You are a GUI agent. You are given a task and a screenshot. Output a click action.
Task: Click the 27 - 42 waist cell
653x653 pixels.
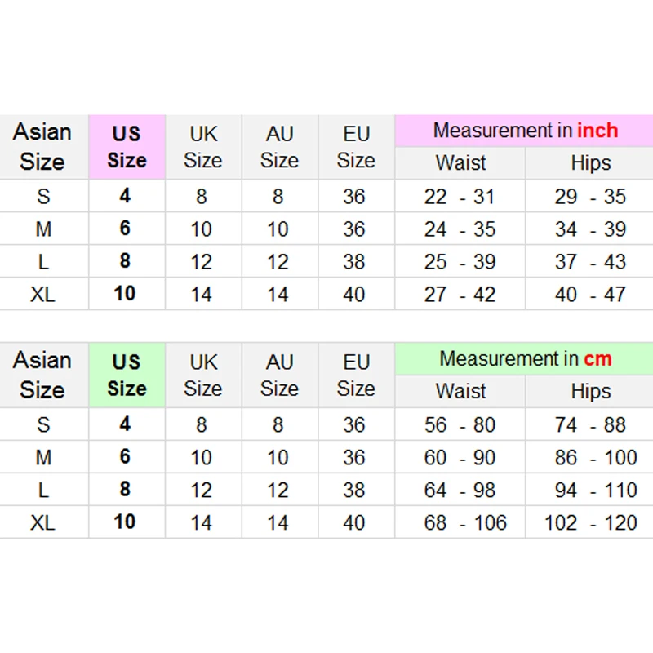(x=460, y=295)
